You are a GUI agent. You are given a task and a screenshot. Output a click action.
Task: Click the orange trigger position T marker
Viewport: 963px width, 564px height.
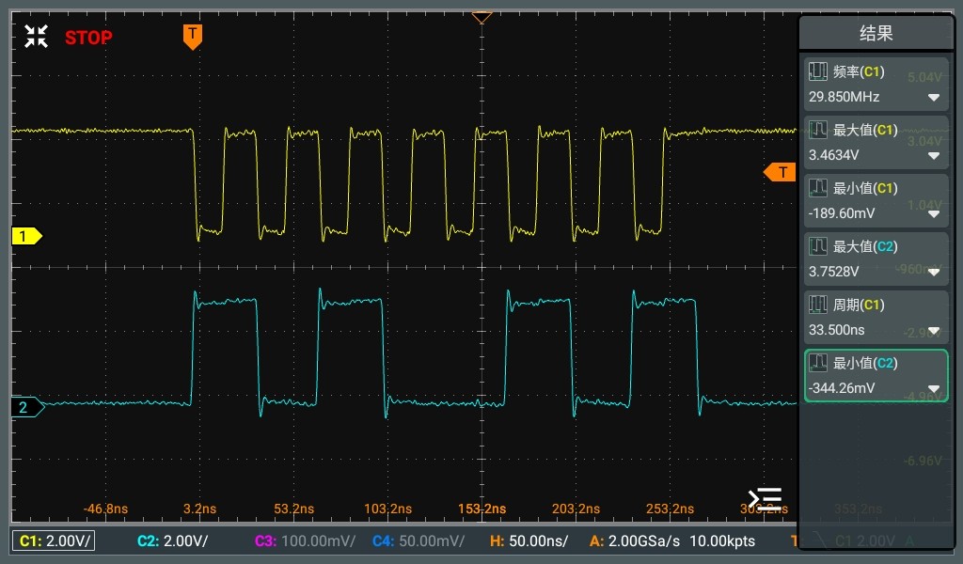coord(192,36)
